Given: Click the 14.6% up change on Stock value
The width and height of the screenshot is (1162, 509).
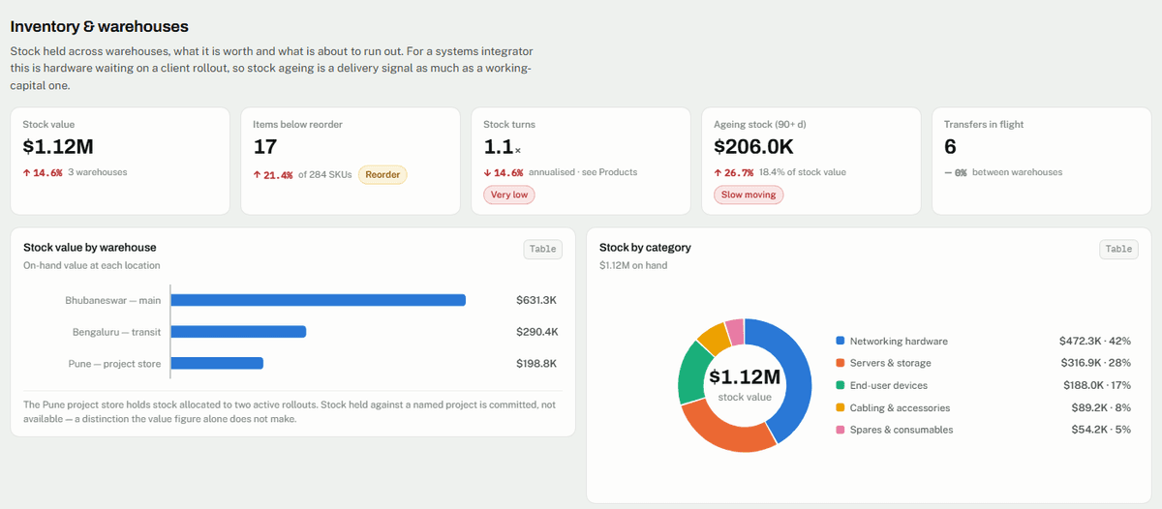Looking at the screenshot, I should pyautogui.click(x=43, y=172).
